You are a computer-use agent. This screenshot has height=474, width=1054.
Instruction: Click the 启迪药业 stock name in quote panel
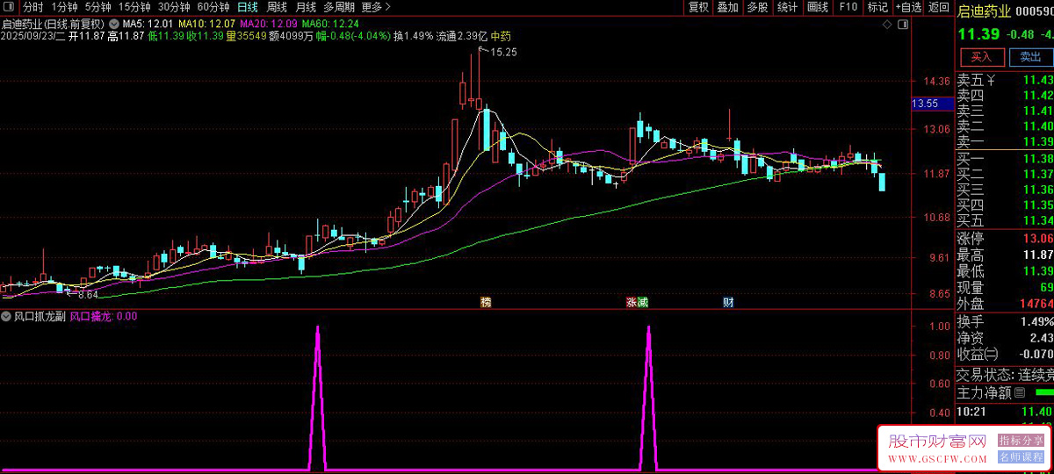tap(983, 11)
